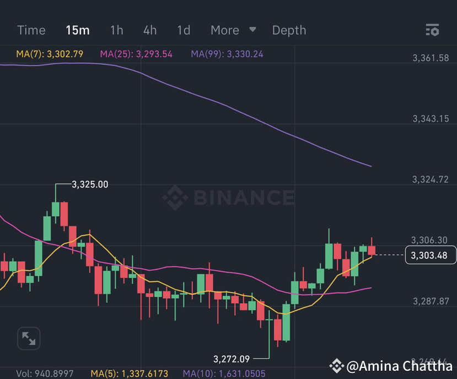Image resolution: width=457 pixels, height=379 pixels.
Task: Open the Time interval selector
Action: 31,30
